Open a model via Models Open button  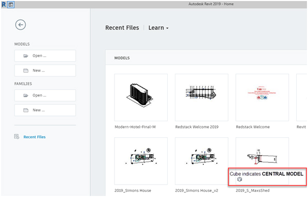(x=45, y=56)
